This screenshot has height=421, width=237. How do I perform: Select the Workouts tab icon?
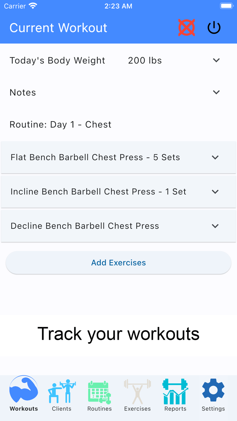[23, 390]
